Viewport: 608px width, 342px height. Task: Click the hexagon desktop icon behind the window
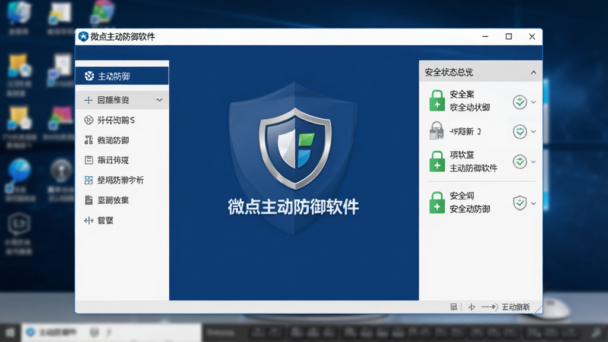pyautogui.click(x=19, y=224)
